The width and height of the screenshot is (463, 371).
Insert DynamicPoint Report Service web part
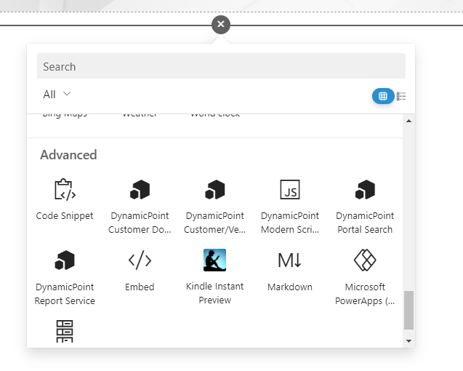click(65, 277)
